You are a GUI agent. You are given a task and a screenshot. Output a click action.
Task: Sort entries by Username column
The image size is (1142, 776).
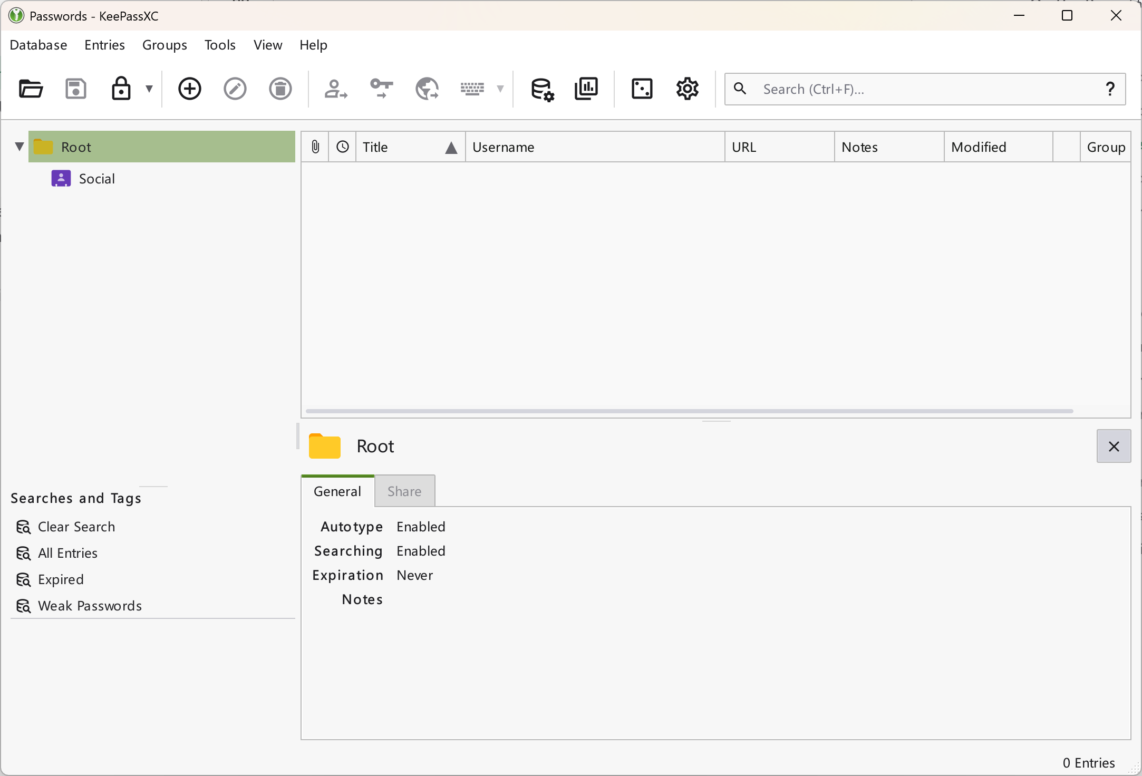pos(595,147)
